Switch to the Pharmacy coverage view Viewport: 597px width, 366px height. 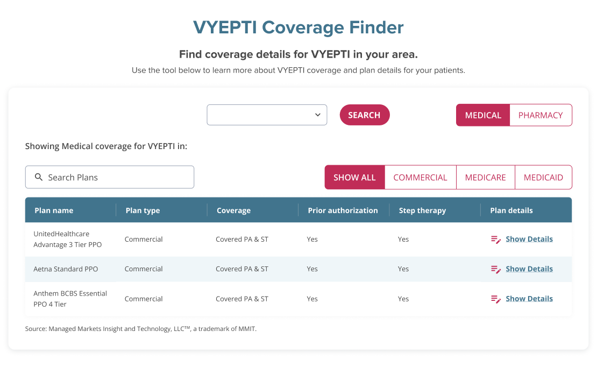pos(541,115)
